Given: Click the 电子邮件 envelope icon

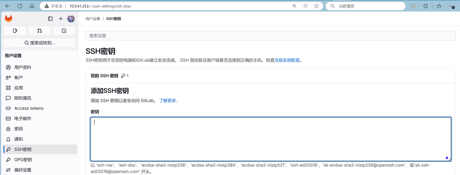Looking at the screenshot, I should (x=8, y=119).
